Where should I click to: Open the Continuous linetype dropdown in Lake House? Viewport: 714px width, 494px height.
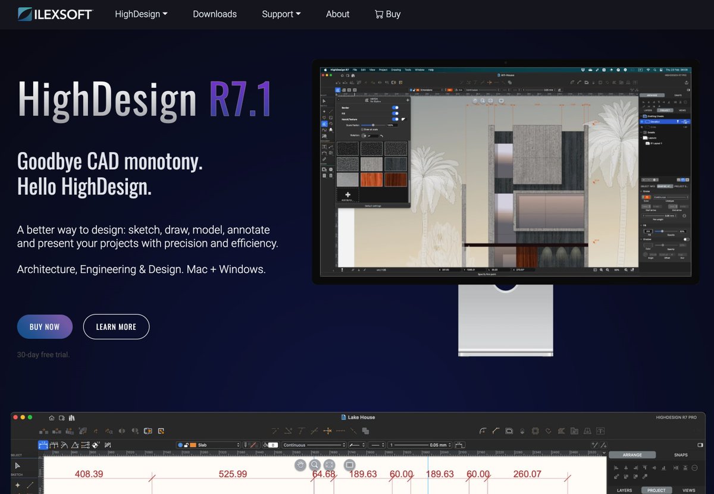pos(314,445)
